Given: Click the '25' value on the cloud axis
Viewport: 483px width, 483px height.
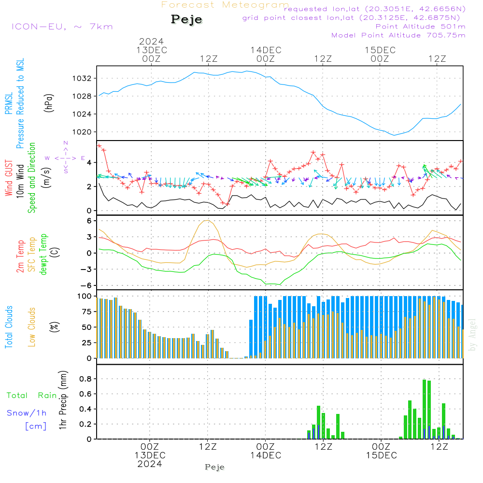Looking at the screenshot, I should 87,343.
